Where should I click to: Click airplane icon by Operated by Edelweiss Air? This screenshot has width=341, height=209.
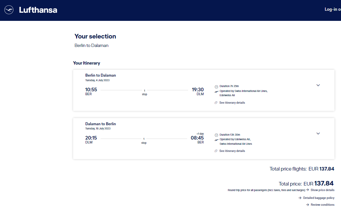pyautogui.click(x=216, y=140)
